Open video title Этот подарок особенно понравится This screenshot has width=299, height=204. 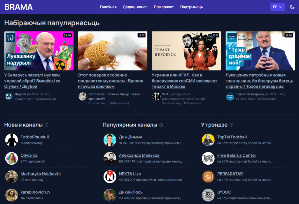coord(110,81)
